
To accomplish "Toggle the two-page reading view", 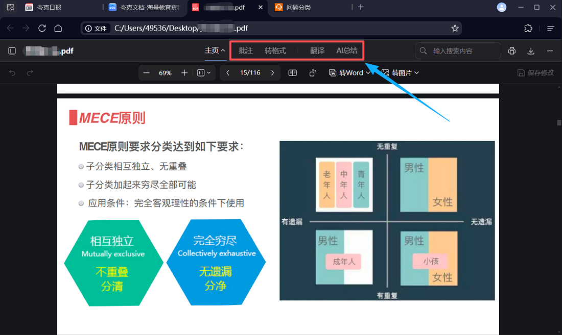I will (x=293, y=73).
